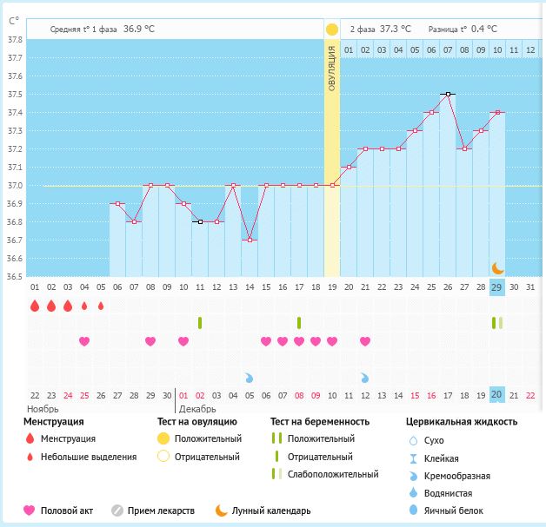Click the yellow 'Овуляция' vertical column

331,156
